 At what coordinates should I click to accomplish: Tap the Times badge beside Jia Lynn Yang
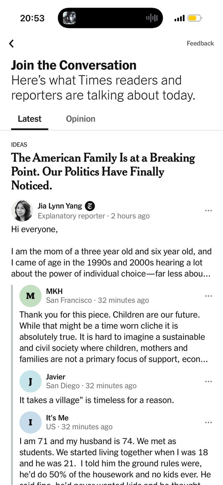pyautogui.click(x=90, y=206)
